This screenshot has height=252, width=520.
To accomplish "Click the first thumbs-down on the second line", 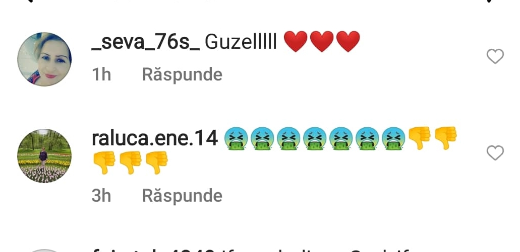I will [104, 162].
